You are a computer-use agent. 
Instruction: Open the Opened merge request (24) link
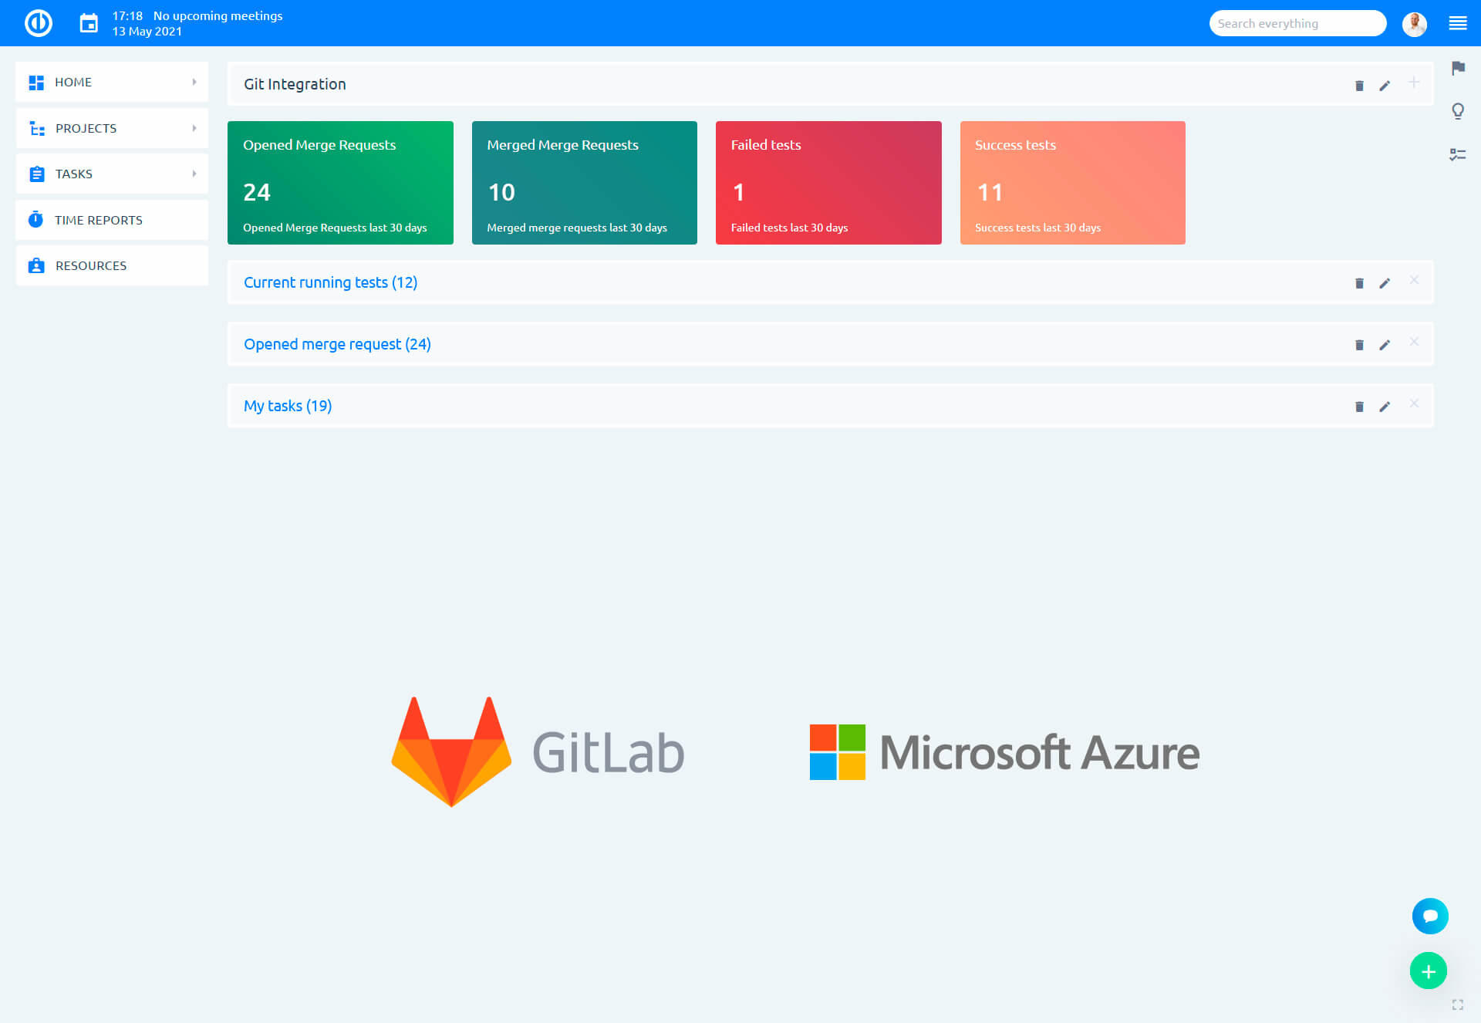[337, 344]
